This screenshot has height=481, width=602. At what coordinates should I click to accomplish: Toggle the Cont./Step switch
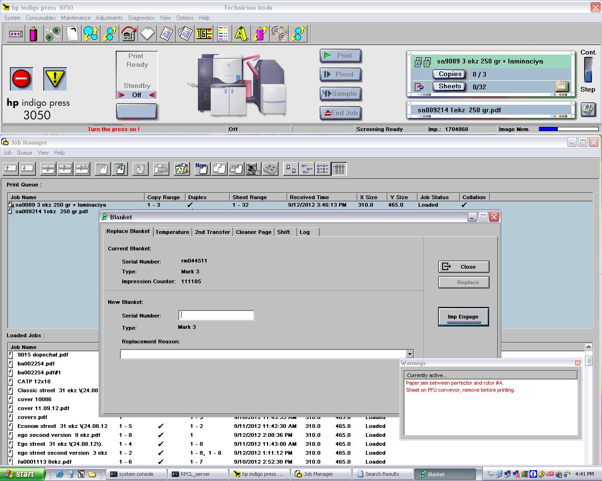point(588,70)
